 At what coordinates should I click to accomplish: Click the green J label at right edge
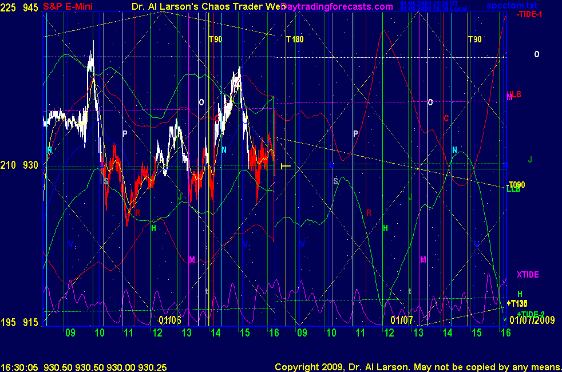530,160
